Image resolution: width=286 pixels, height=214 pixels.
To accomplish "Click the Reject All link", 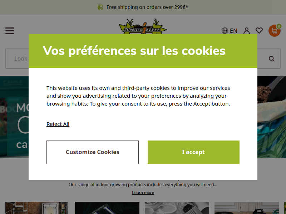I will [x=58, y=124].
